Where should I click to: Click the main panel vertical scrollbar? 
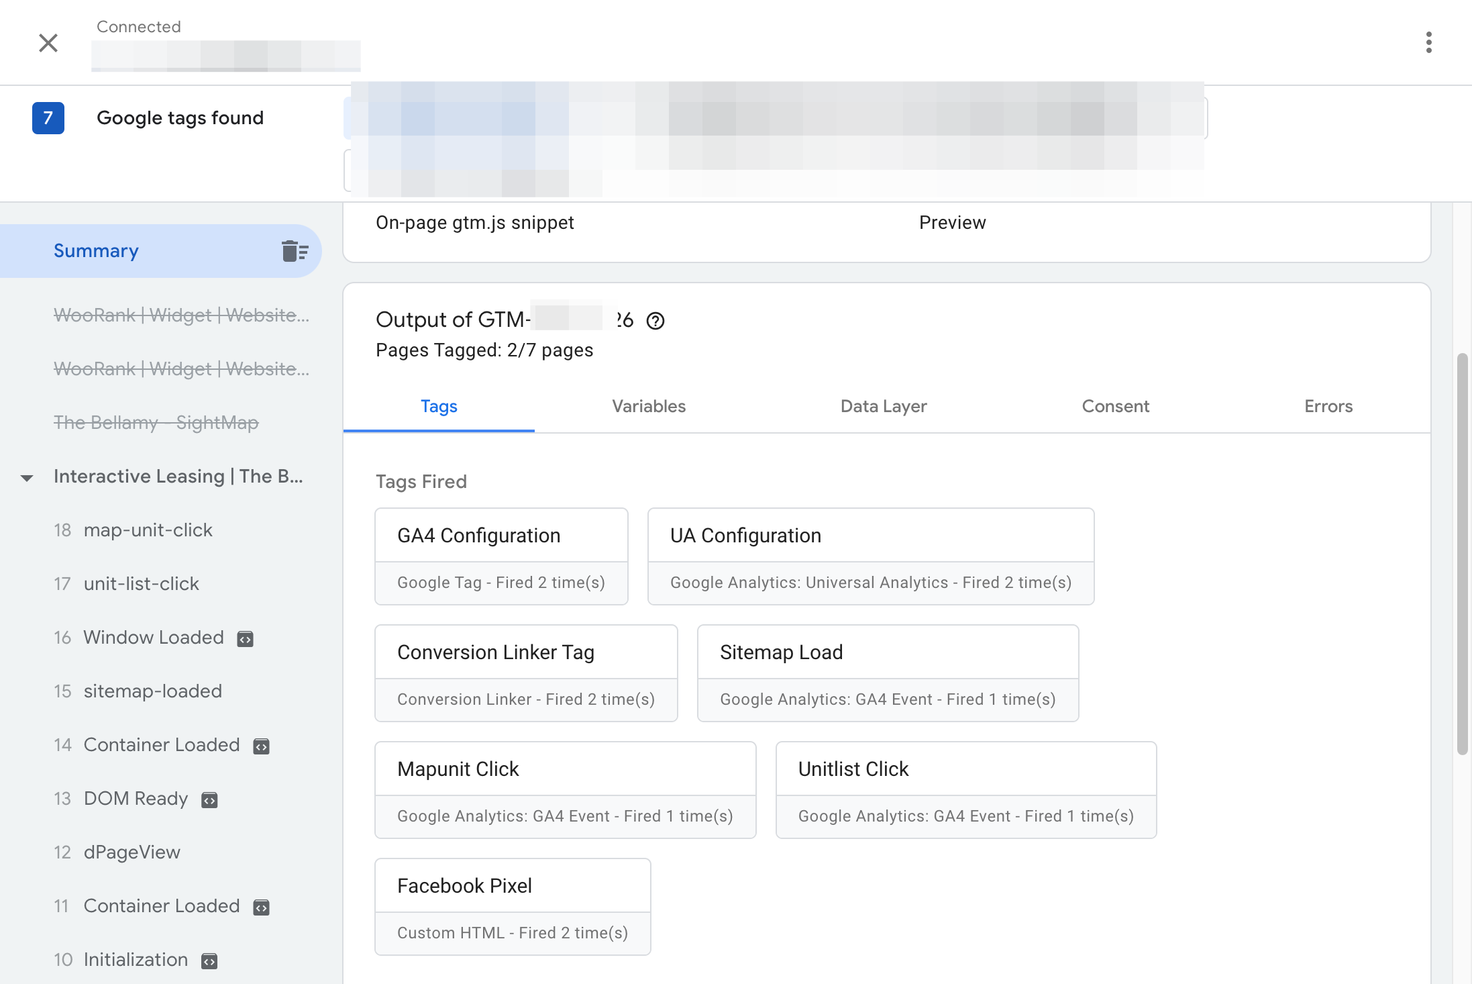[x=1463, y=554]
